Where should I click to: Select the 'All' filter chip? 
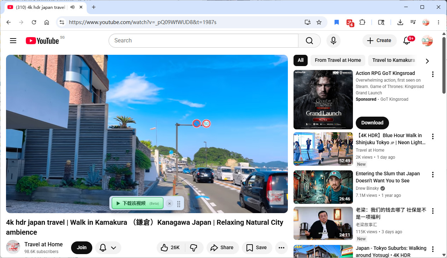pyautogui.click(x=301, y=60)
